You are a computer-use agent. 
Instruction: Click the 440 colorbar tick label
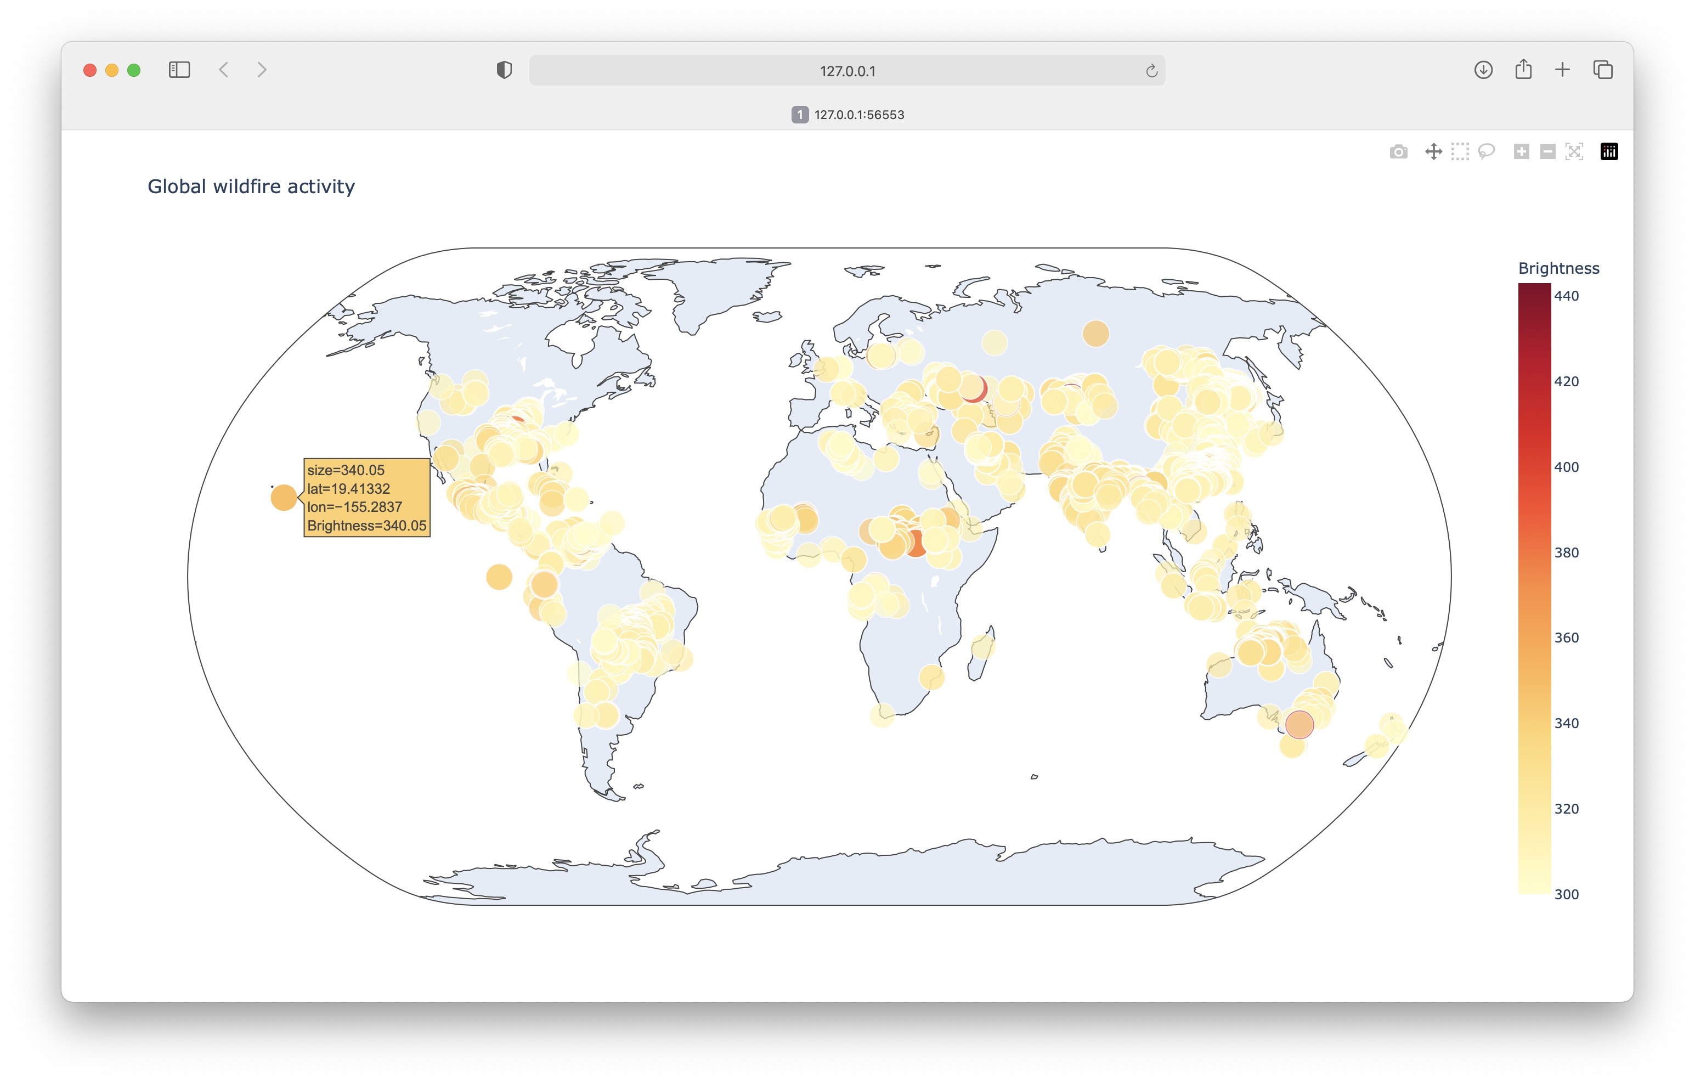point(1566,296)
